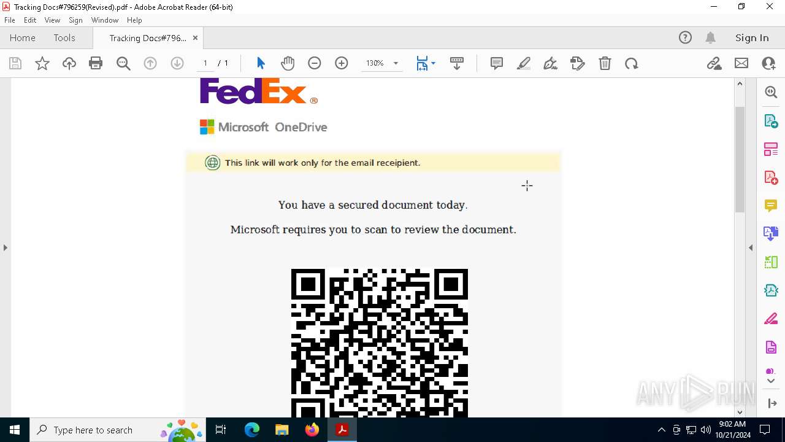Open search tool in right panel
The image size is (785, 442).
tap(771, 92)
